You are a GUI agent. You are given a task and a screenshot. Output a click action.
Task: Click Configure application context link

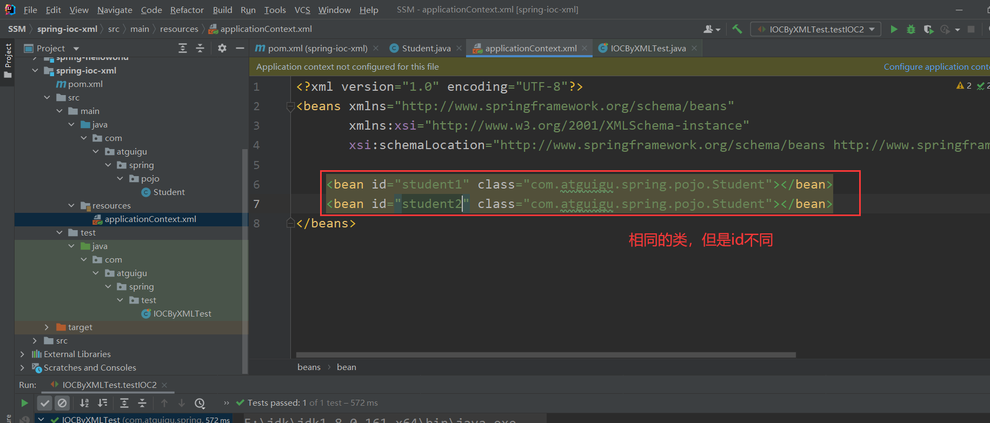point(936,67)
